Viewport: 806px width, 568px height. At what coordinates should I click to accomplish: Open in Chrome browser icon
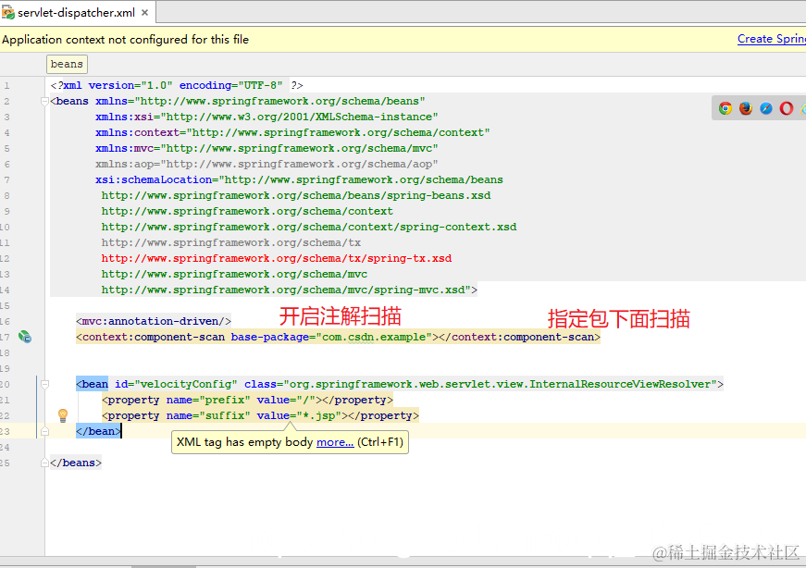(x=725, y=108)
